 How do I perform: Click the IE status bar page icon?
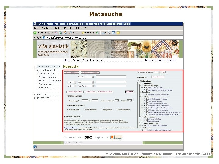[x=35, y=147]
